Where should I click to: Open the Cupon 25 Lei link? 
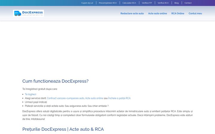pos(87,3)
